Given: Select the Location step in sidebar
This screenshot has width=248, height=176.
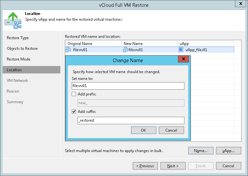Looking at the screenshot, I should (14, 70).
